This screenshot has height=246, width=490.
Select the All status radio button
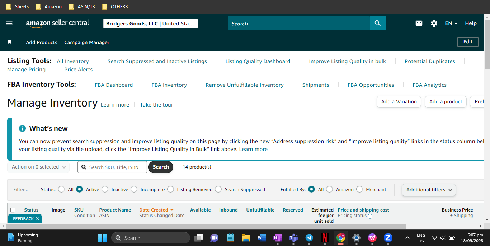[x=61, y=189]
